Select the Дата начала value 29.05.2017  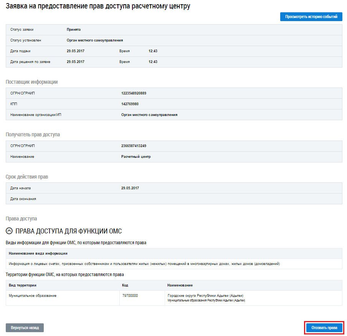[x=130, y=188]
